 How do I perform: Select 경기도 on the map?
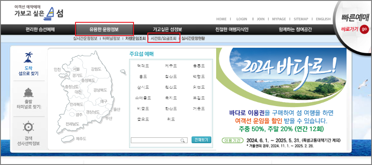tap(77, 75)
